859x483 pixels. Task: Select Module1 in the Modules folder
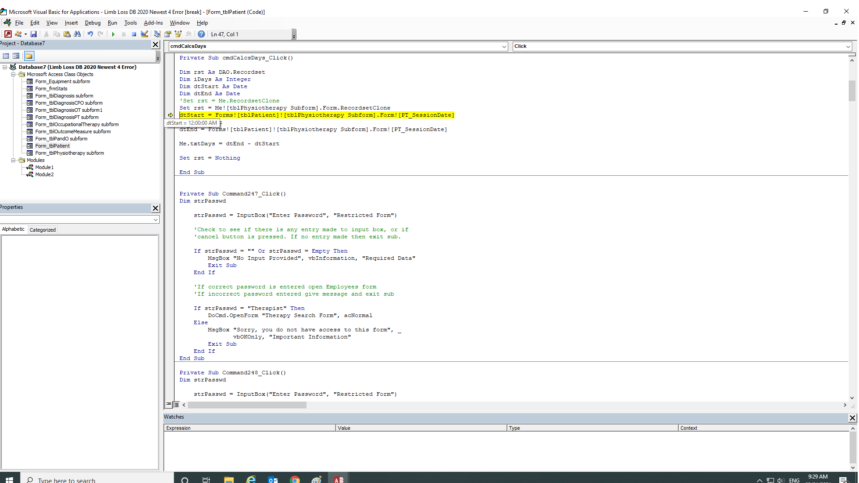(44, 167)
